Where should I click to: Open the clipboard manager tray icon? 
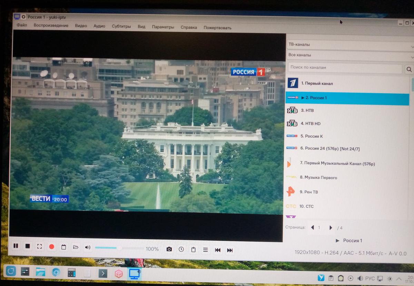tap(331, 278)
